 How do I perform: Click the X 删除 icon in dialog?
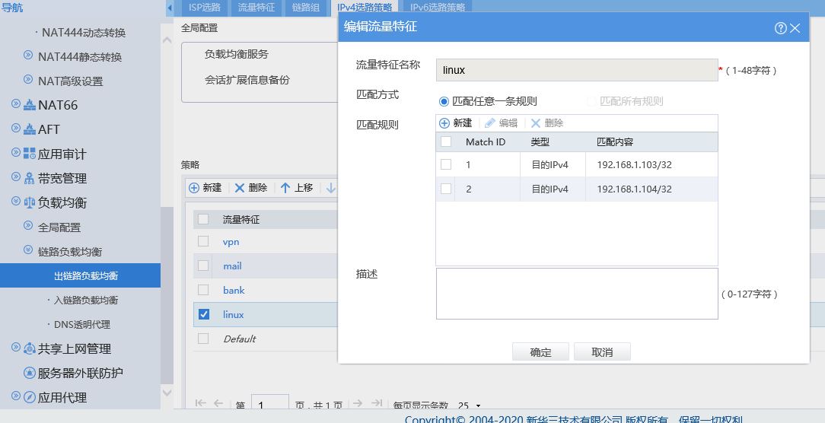(536, 123)
